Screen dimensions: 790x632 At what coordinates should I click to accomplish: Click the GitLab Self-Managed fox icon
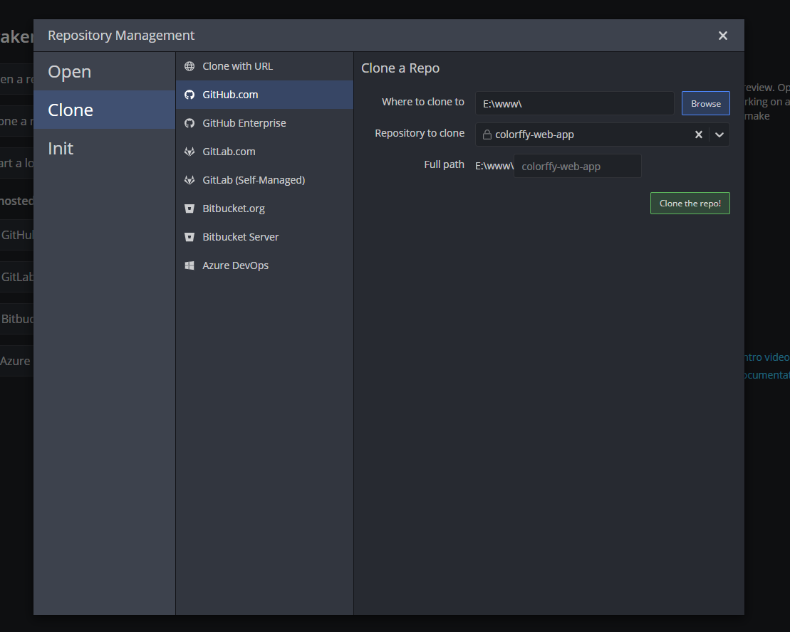click(189, 180)
